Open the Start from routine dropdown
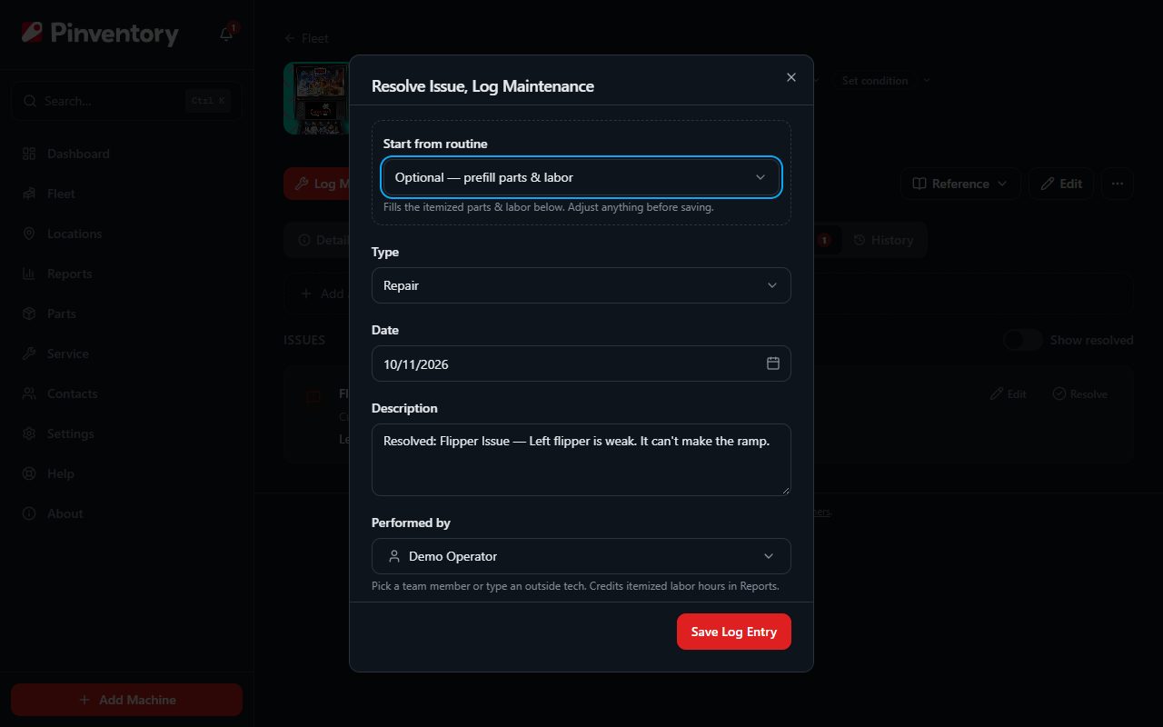 [x=581, y=177]
